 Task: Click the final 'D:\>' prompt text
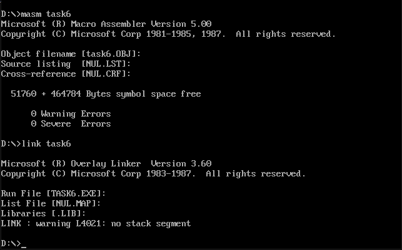point(11,243)
